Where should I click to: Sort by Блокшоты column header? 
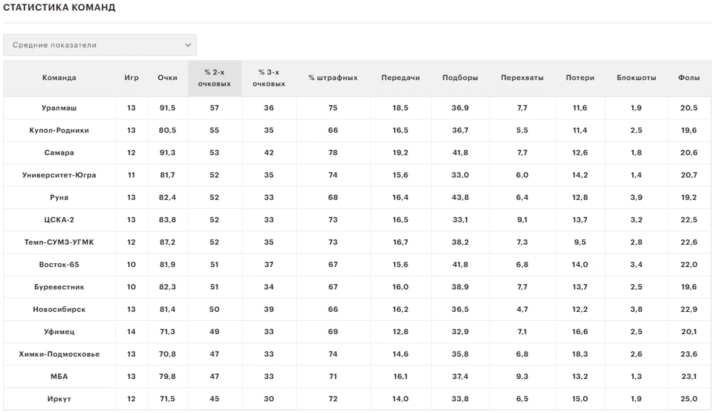pyautogui.click(x=637, y=78)
